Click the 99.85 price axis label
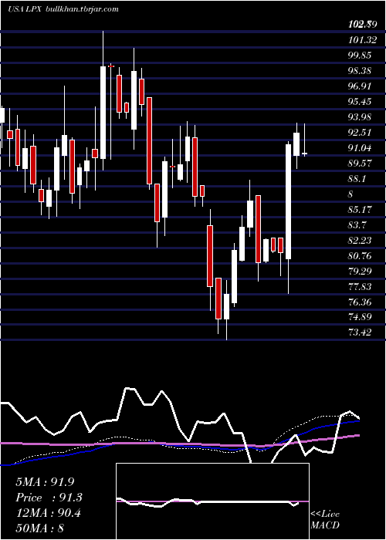386x540 pixels. coord(361,56)
